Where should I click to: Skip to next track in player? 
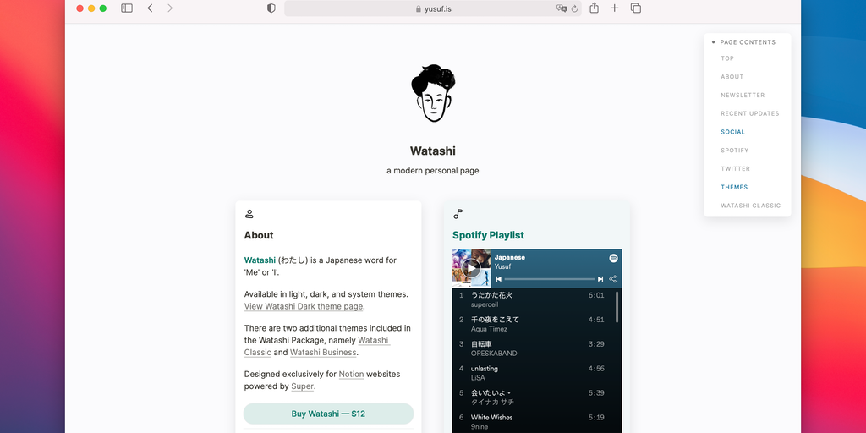[600, 279]
